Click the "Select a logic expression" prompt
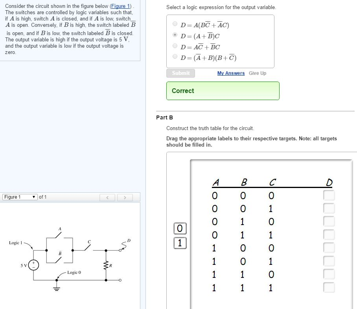The height and width of the screenshot is (309, 357). [221, 7]
